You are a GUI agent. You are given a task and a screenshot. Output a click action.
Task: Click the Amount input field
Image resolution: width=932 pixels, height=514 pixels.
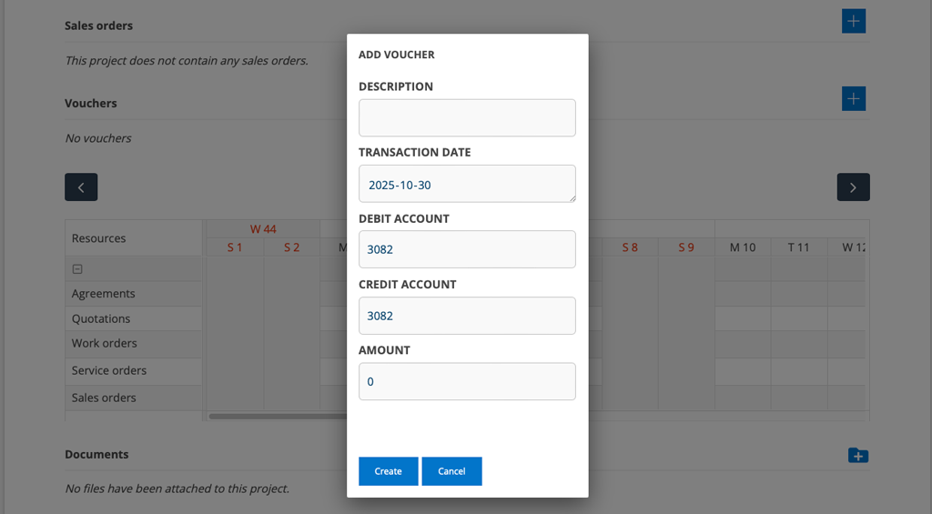[467, 381]
